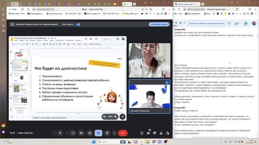Open 'Настольная игра' bookmark
Viewport: 259px width, 145px height.
tap(55, 14)
